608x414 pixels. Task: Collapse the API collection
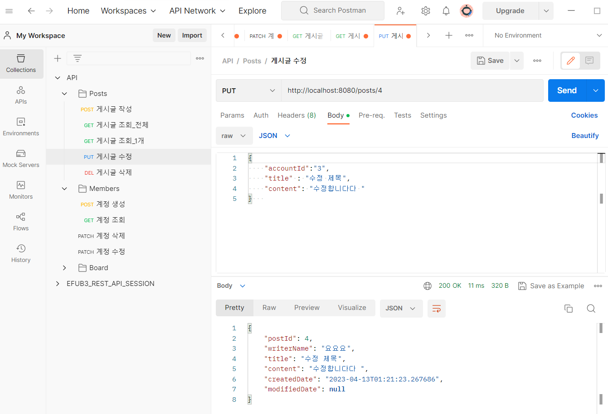[58, 78]
